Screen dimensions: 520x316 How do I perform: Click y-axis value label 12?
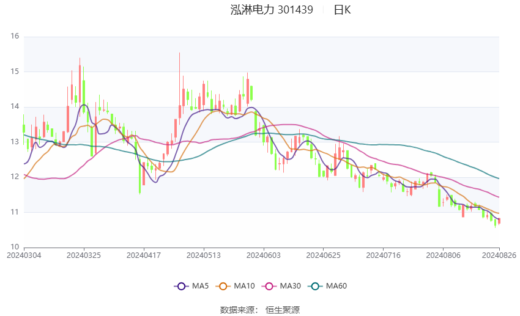pos(15,177)
